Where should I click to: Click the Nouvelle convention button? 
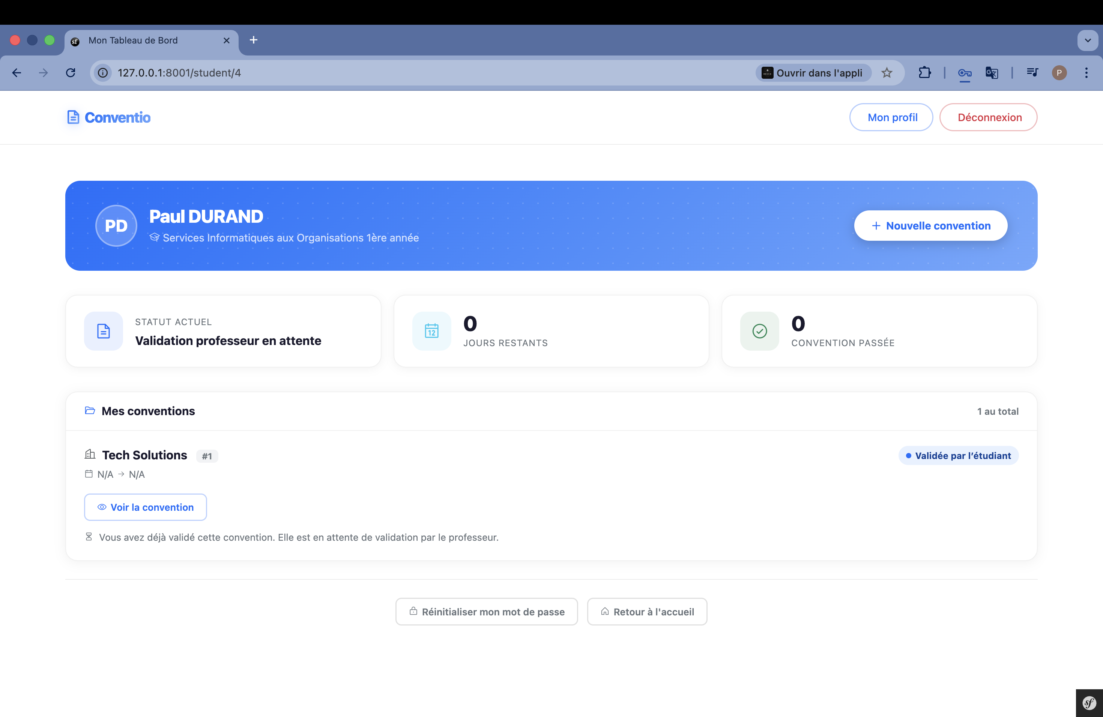tap(930, 226)
